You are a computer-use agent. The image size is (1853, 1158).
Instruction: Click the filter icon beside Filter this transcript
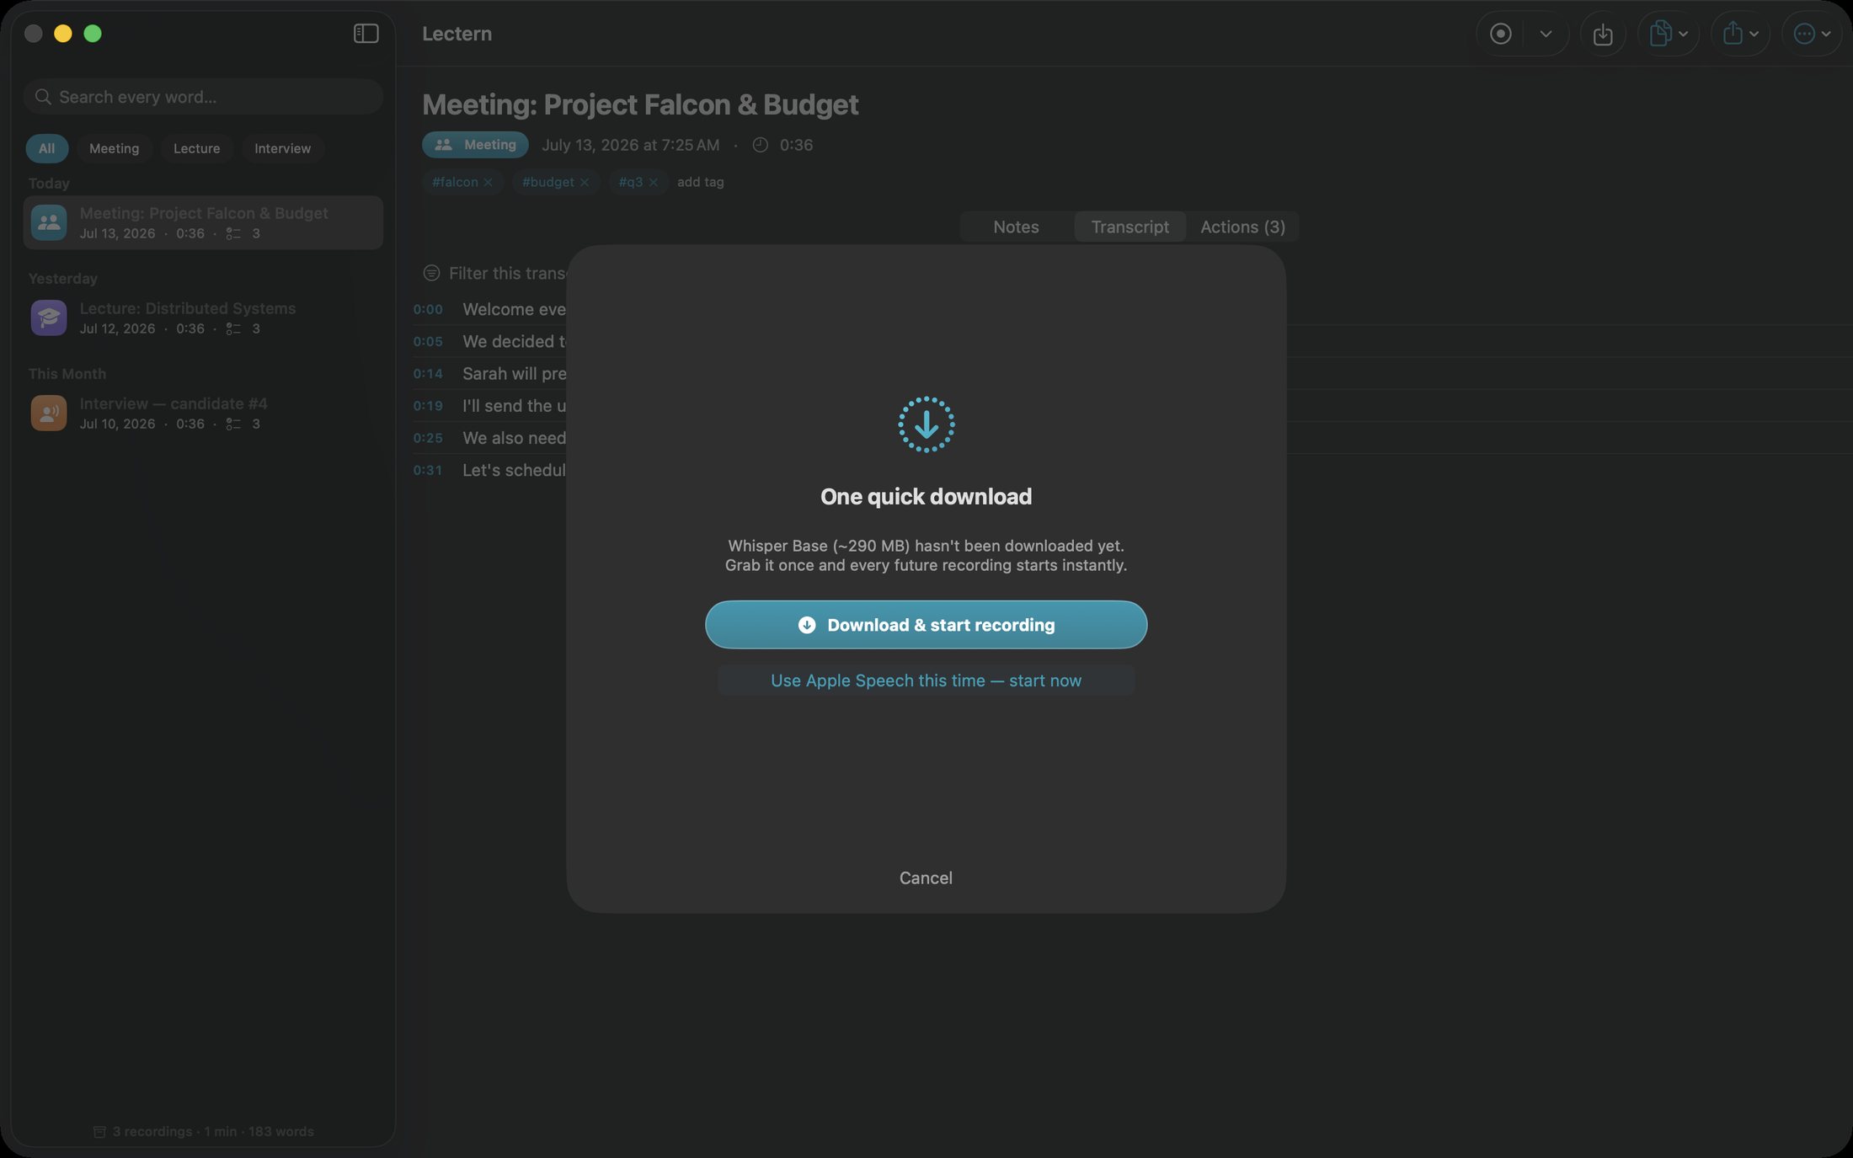[x=431, y=273]
